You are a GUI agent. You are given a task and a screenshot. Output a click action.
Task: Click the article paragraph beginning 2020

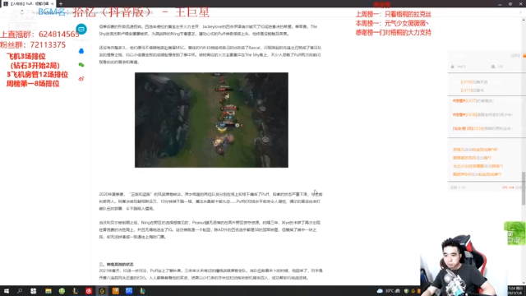coord(210,201)
